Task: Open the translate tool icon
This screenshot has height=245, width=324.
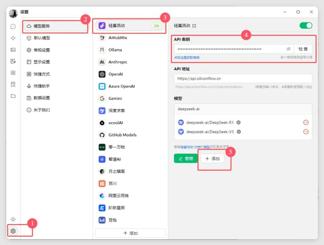Action: [13, 61]
